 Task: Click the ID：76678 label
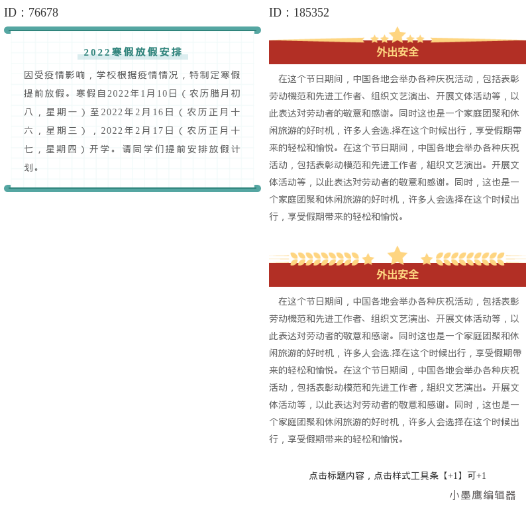(x=31, y=12)
